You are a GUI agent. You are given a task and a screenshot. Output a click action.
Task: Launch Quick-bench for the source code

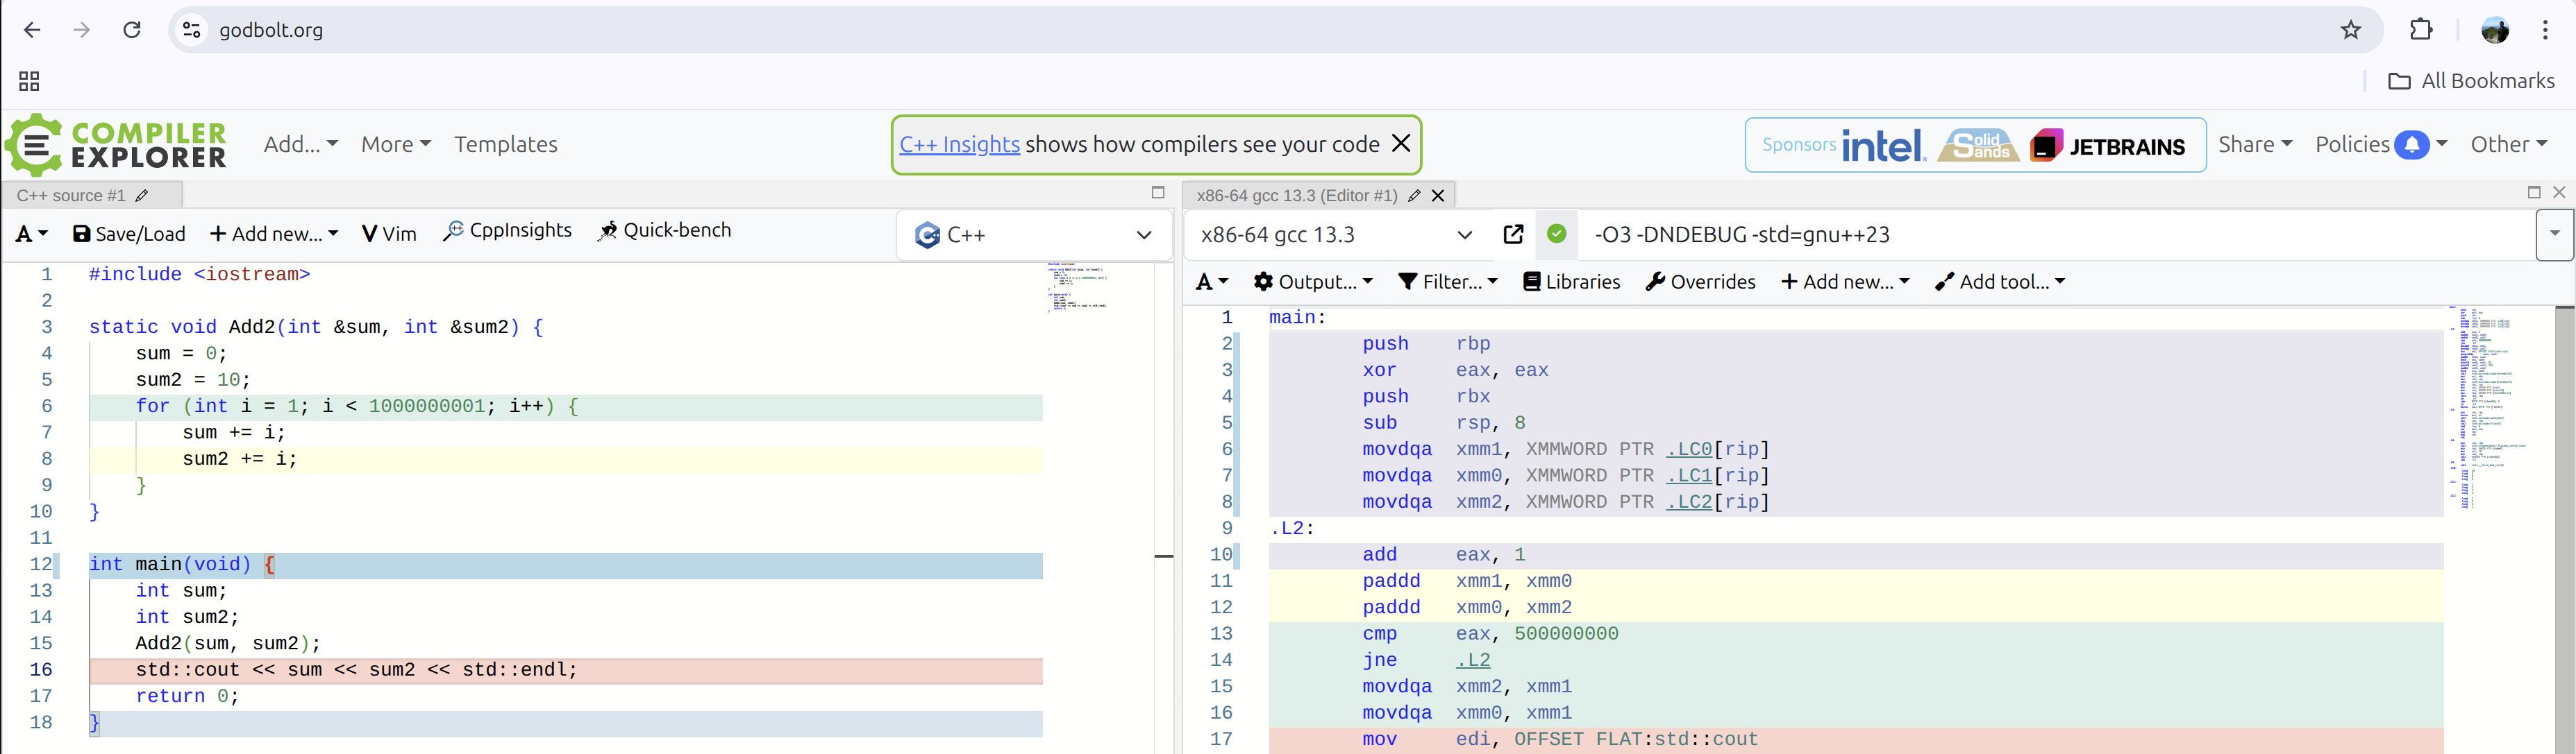tap(665, 230)
